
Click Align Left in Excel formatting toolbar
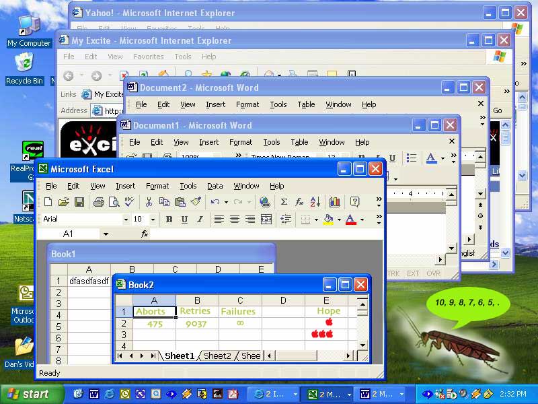pos(219,220)
